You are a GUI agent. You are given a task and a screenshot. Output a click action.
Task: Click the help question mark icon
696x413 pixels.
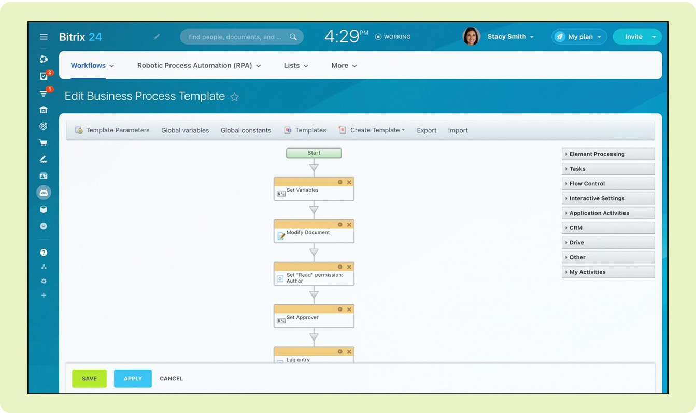(x=44, y=253)
